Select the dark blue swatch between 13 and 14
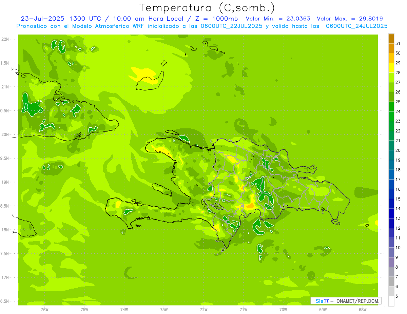407x314 pixels. tap(391, 213)
